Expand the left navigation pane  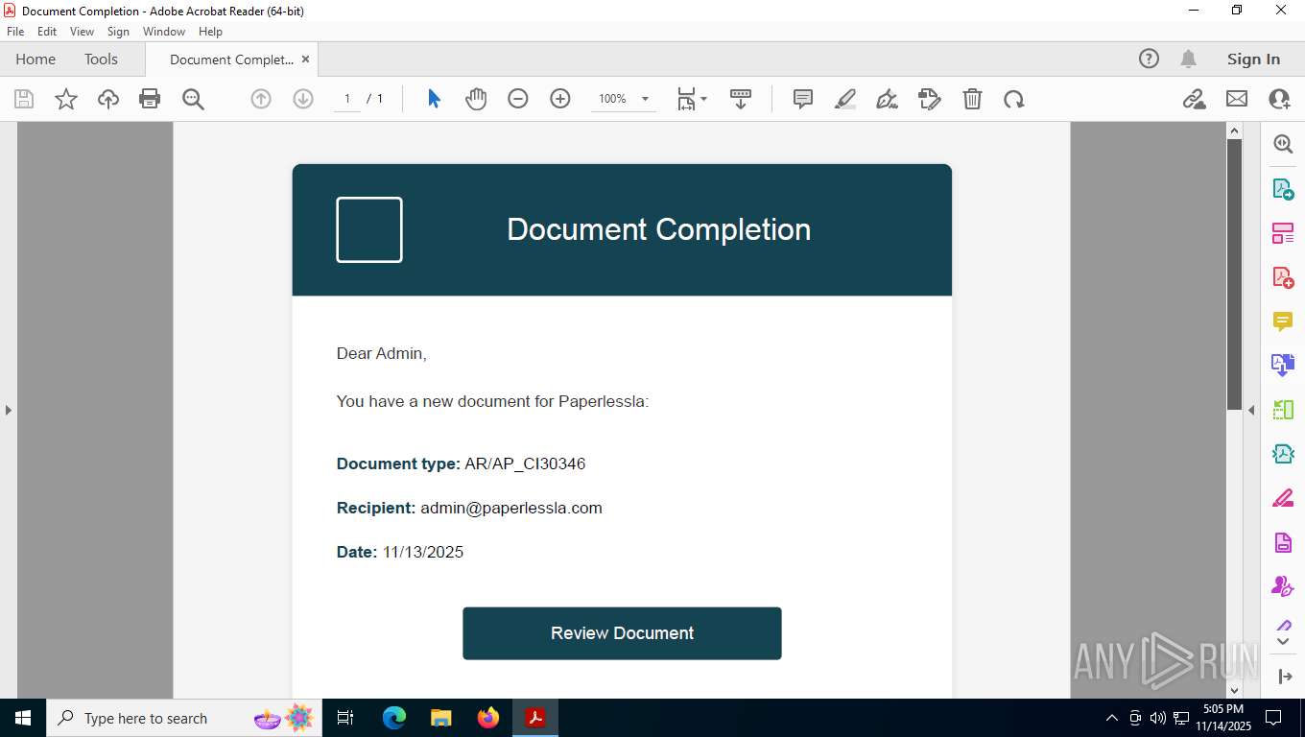9,410
